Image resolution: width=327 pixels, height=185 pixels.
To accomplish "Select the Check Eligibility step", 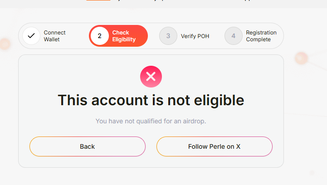I will point(124,36).
